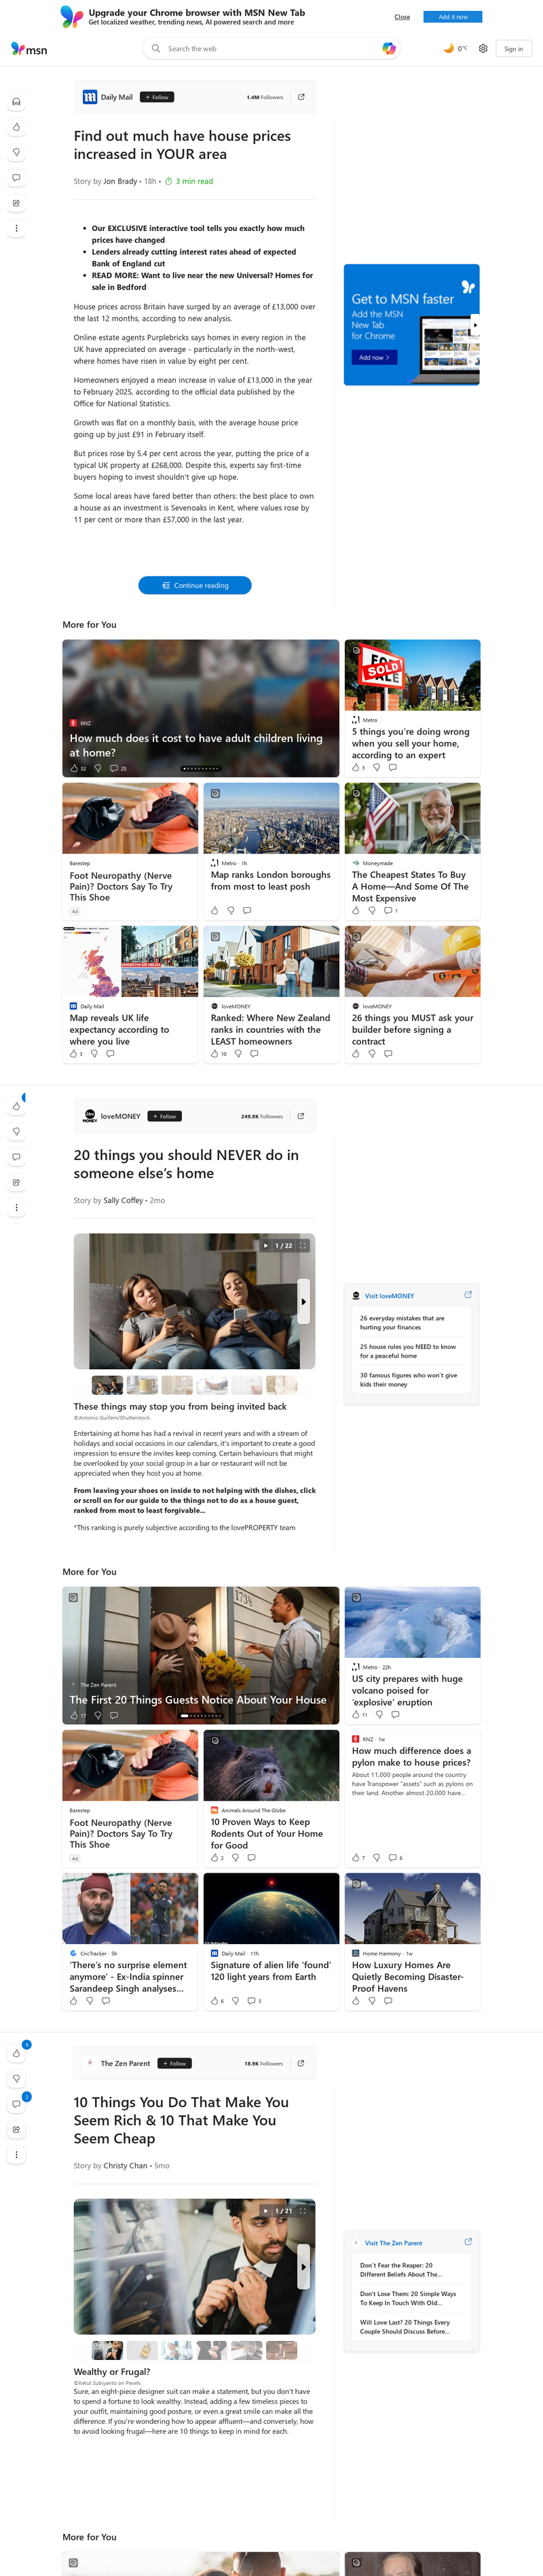
Task: Go to next slide in loveMONEY gallery
Action: [x=303, y=1301]
